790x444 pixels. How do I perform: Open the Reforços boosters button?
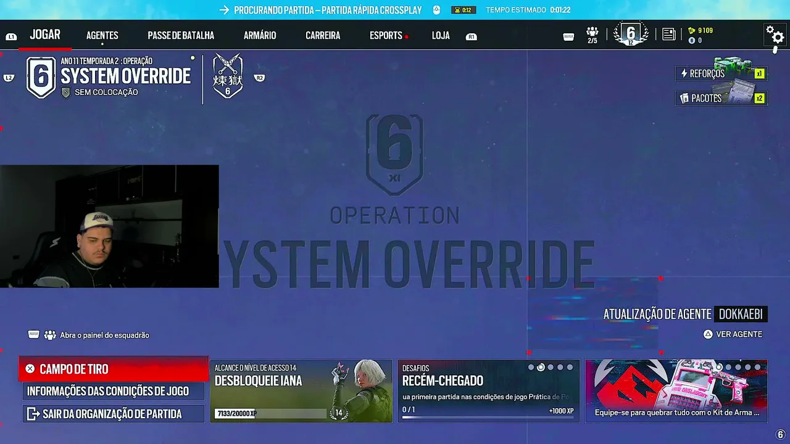point(721,74)
